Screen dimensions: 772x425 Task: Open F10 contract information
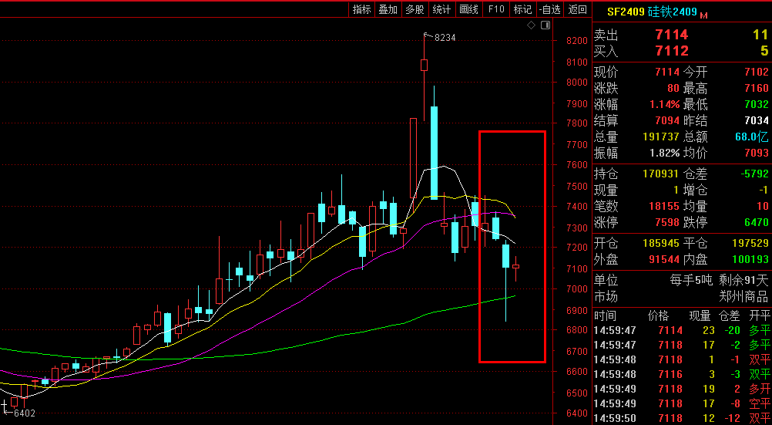[x=496, y=9]
